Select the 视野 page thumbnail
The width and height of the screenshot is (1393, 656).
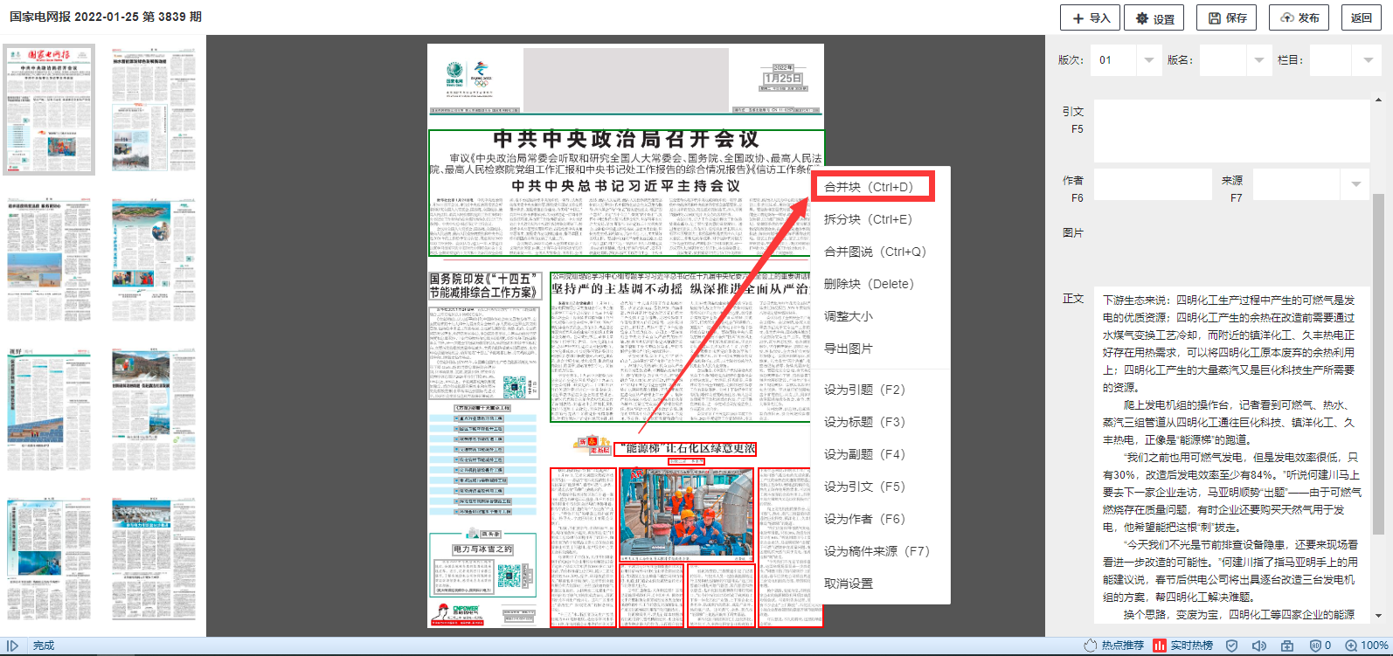[49, 411]
